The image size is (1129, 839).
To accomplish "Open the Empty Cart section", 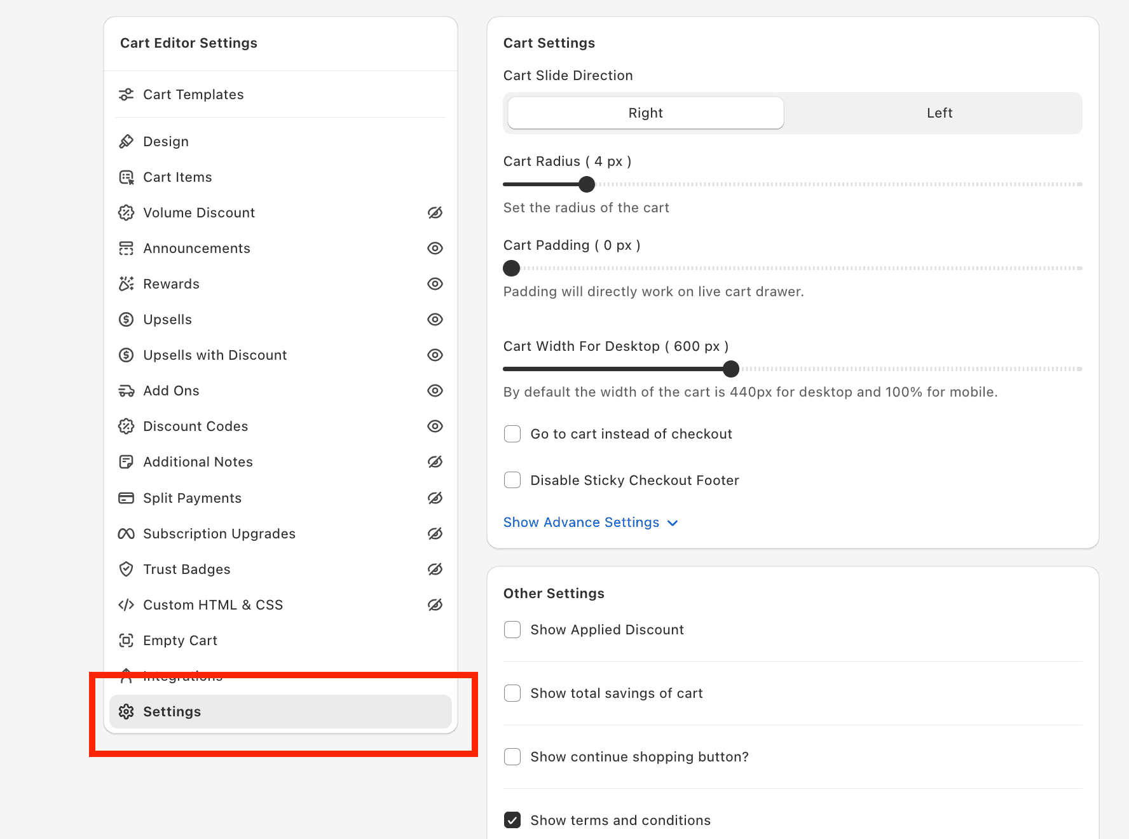I will click(x=280, y=641).
